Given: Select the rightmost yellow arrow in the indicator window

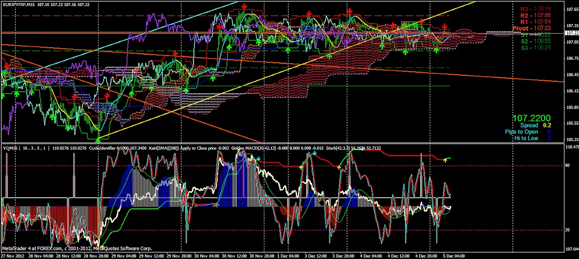Looking at the screenshot, I should pyautogui.click(x=445, y=160).
